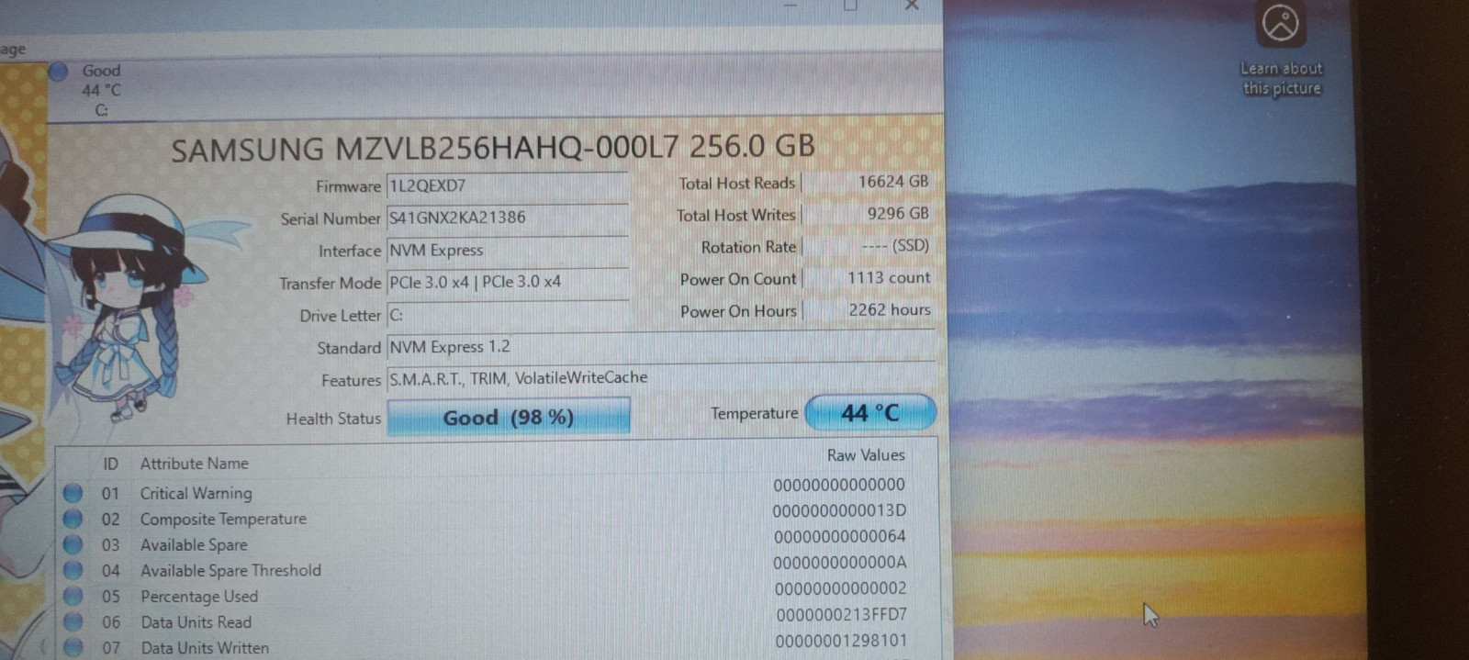
Task: Select the Serial Number field S41GNX2KA21386
Action: tap(507, 218)
